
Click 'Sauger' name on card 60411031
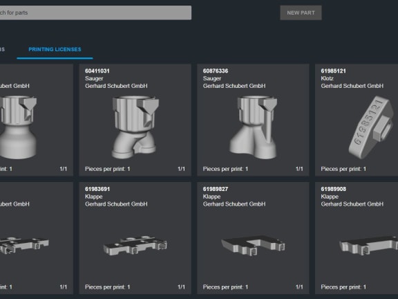tap(94, 78)
